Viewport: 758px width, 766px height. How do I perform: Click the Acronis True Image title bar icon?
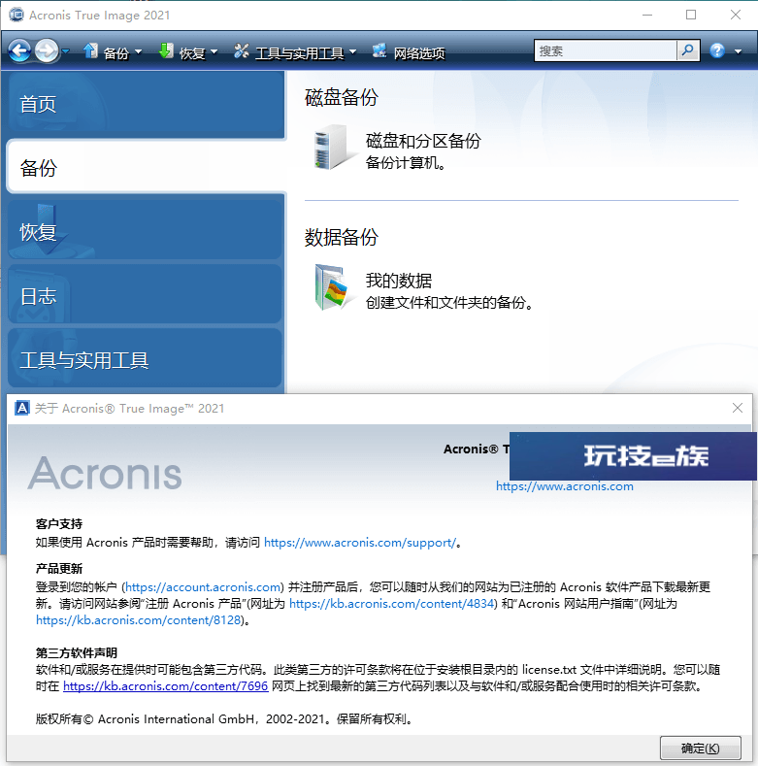(x=16, y=15)
